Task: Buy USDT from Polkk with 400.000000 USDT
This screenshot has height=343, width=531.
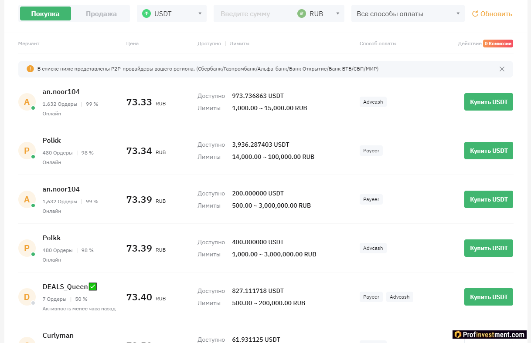Action: coord(489,248)
